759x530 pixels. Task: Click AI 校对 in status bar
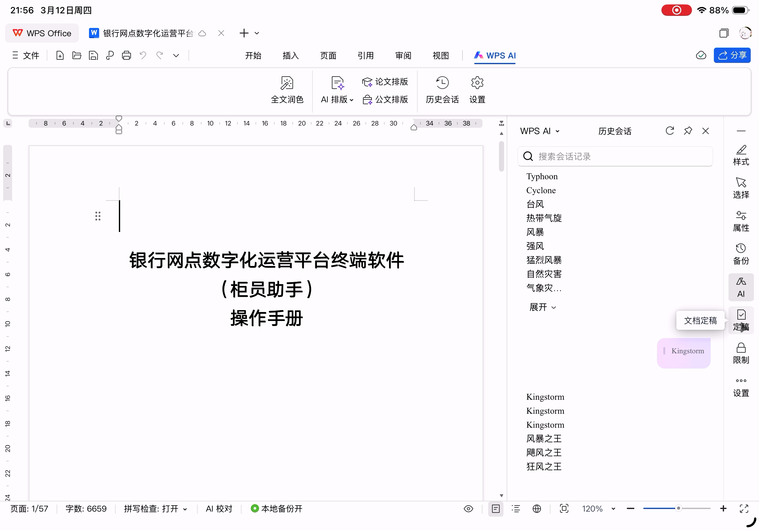tap(219, 508)
